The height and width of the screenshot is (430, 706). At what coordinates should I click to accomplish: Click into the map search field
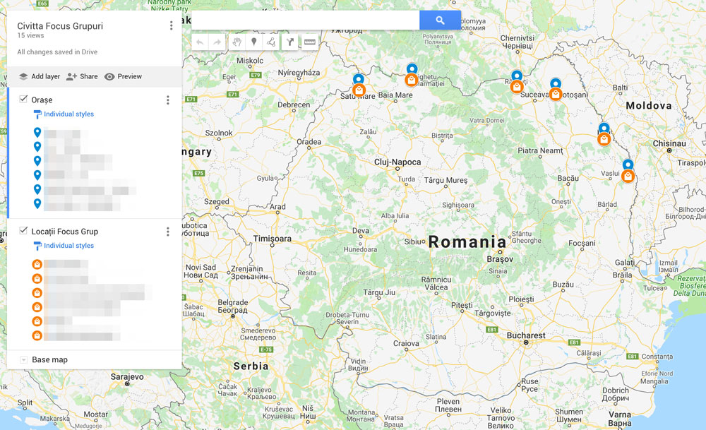pyautogui.click(x=305, y=20)
